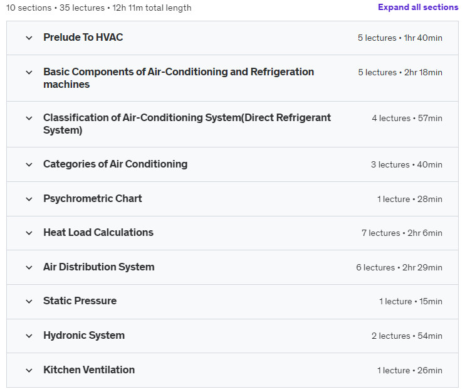Select the Hydronic System section title
The image size is (465, 389).
[84, 335]
